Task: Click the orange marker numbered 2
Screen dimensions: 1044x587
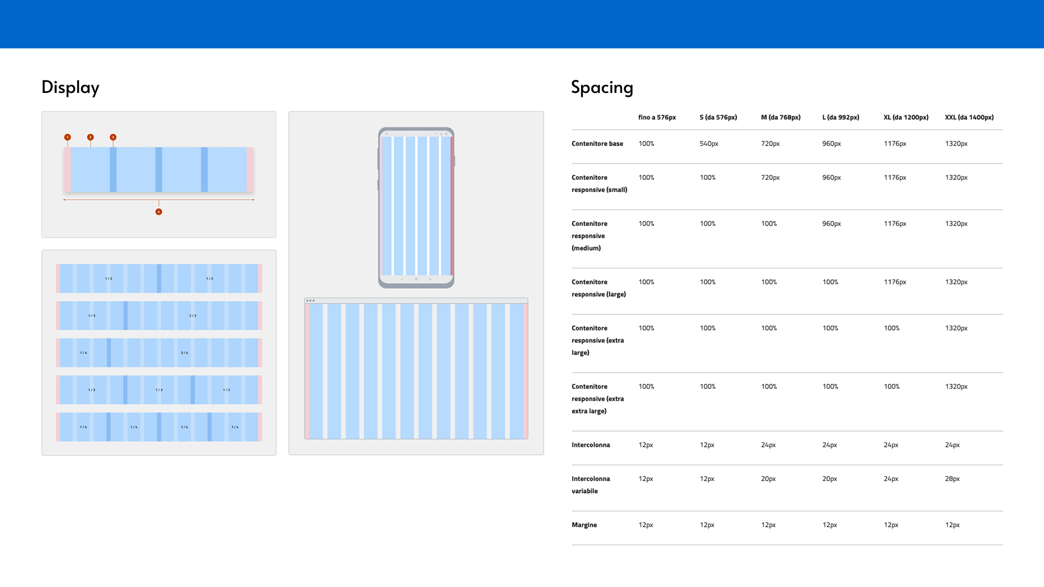Action: 90,138
